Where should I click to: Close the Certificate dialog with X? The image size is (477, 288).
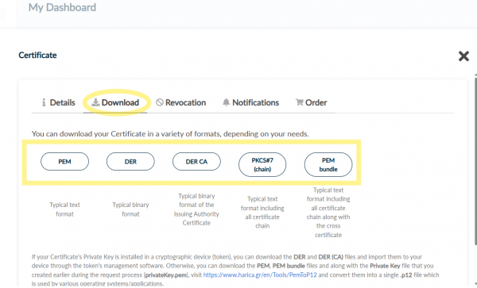point(463,56)
